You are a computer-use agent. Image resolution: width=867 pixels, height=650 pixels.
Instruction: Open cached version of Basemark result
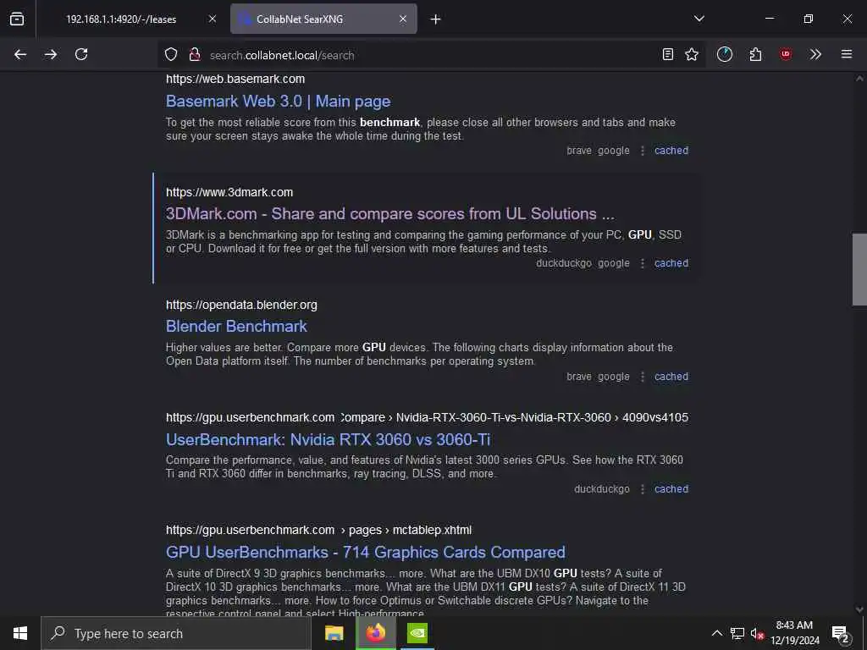pyautogui.click(x=671, y=151)
